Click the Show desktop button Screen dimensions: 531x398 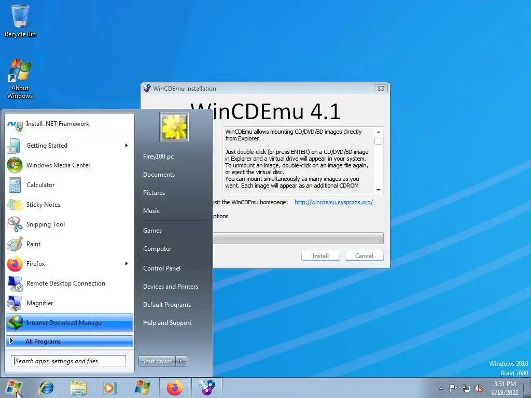(x=527, y=388)
